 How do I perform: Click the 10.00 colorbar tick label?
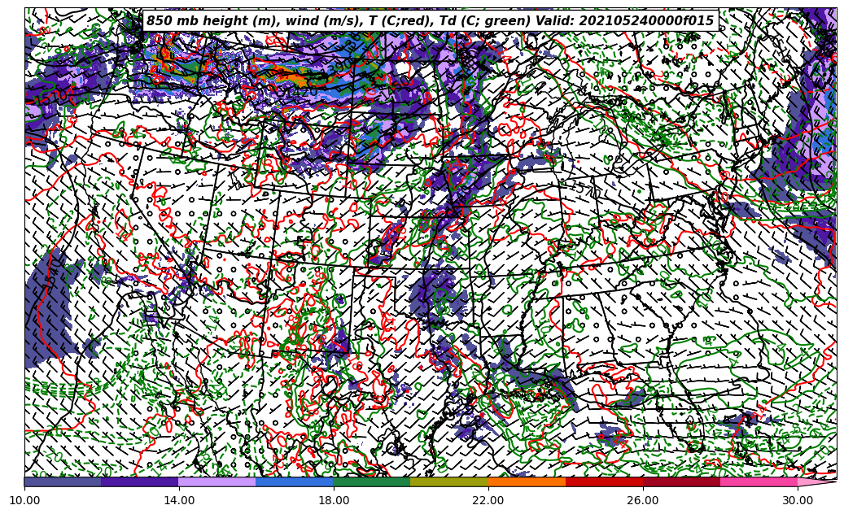(24, 500)
